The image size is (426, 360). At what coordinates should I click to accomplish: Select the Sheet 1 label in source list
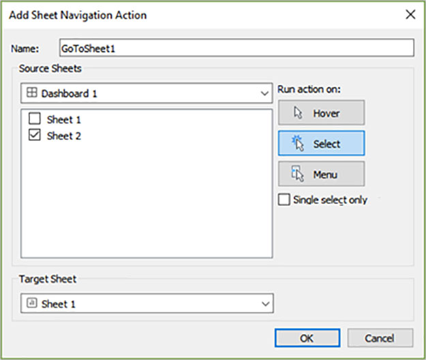coord(64,119)
